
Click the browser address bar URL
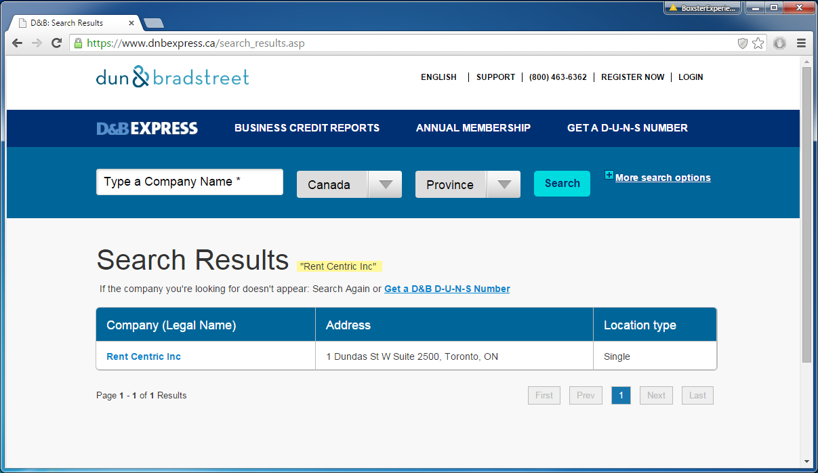(x=197, y=43)
